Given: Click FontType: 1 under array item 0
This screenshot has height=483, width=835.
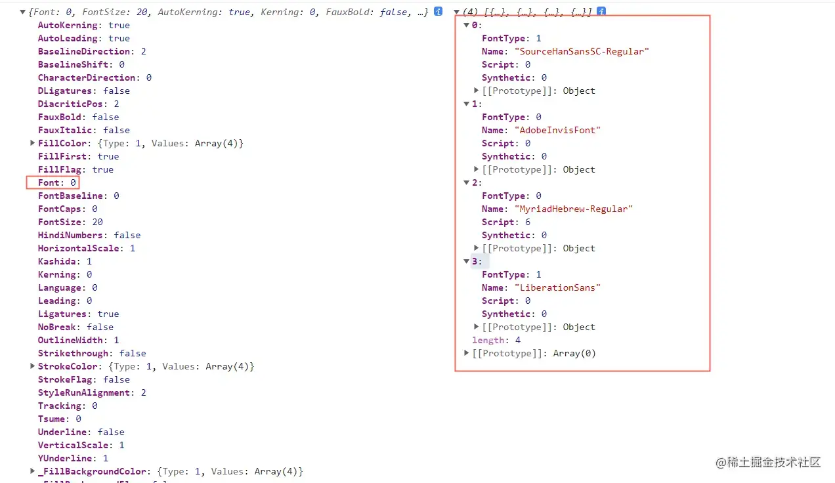Looking at the screenshot, I should [x=511, y=38].
